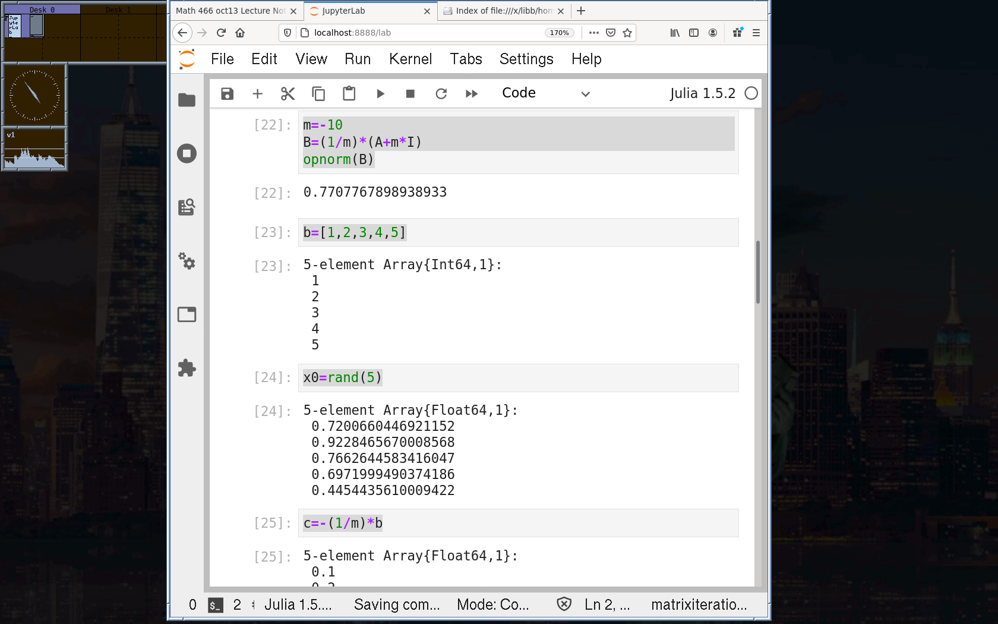Interrupt the kernel with the stop icon
This screenshot has width=998, height=624.
(410, 94)
